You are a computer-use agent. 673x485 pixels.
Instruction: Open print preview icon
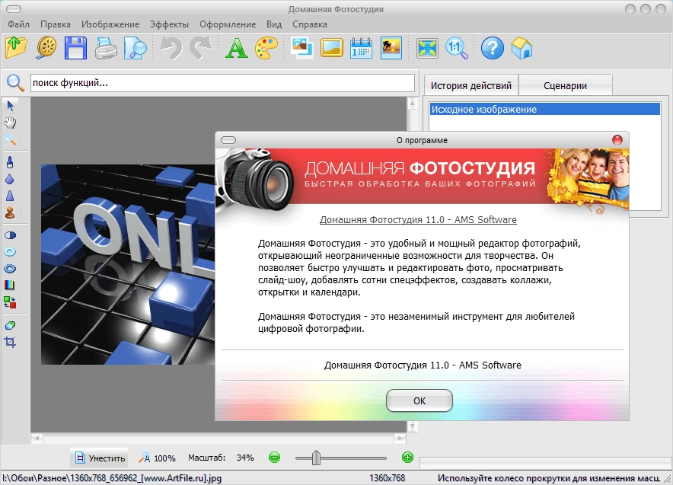[136, 48]
